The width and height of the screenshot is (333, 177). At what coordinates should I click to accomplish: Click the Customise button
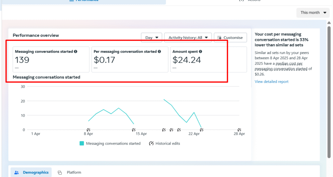230,38
